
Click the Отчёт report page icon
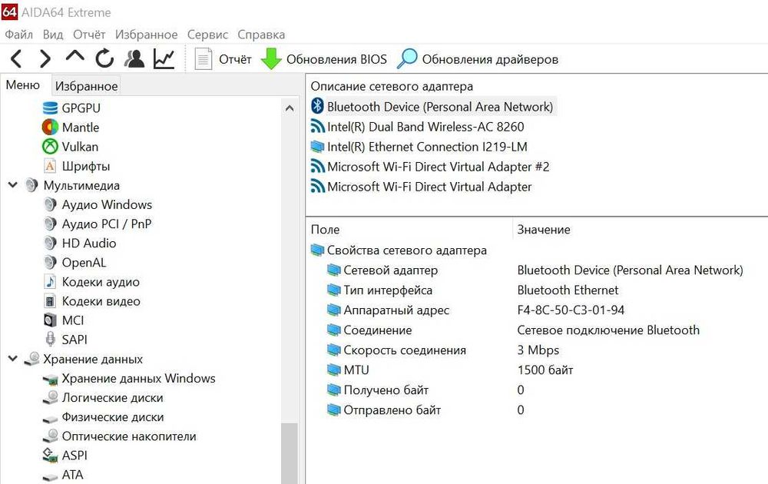(204, 59)
